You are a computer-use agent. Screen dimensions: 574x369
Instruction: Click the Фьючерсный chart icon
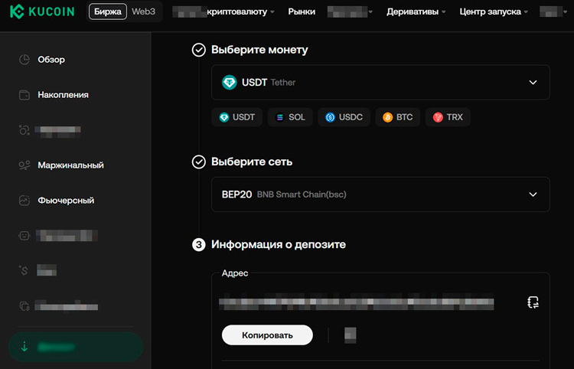tap(24, 201)
